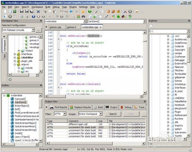Click the Save All multi-floppy icon
The image size is (192, 152).
point(32,11)
